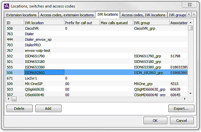Open the Access codes, IVR locations tab
The width and height of the screenshot is (201, 132).
143,15
